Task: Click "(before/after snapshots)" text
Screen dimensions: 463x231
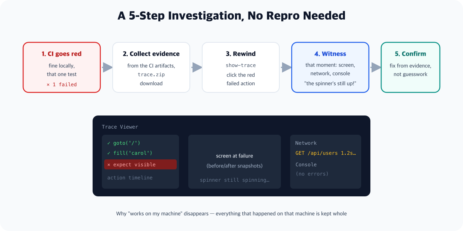Action: [235, 166]
